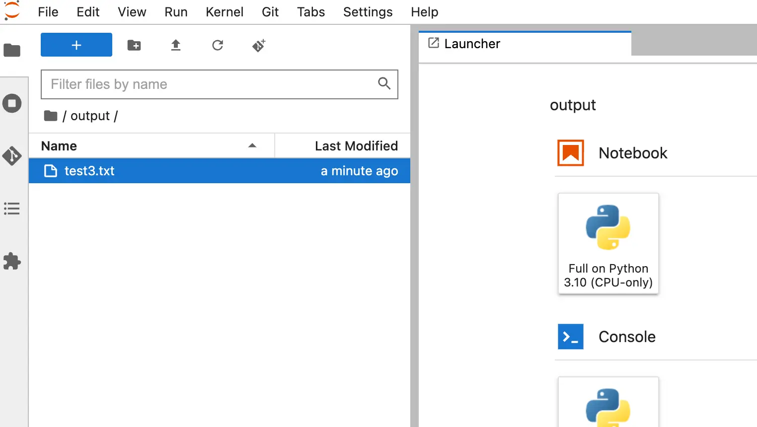Viewport: 757px width, 427px height.
Task: Sort files by Name column
Action: [151, 146]
